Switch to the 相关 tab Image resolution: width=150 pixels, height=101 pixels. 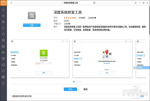pos(85,89)
